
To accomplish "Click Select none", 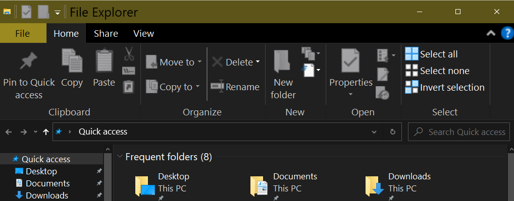I will [437, 71].
